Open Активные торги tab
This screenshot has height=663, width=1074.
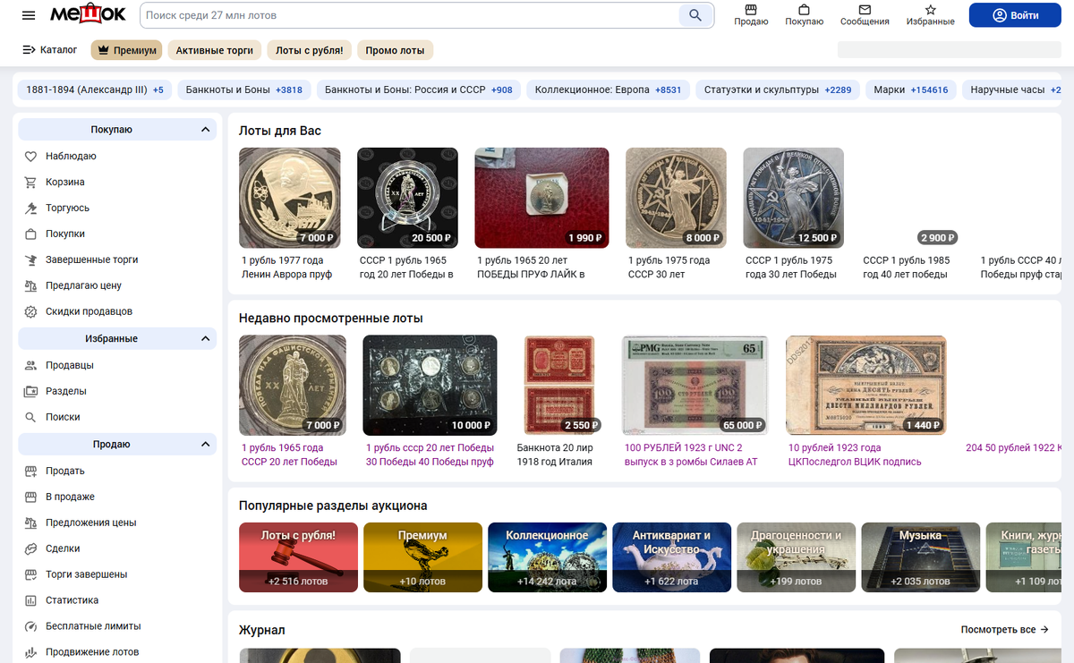[x=215, y=50]
